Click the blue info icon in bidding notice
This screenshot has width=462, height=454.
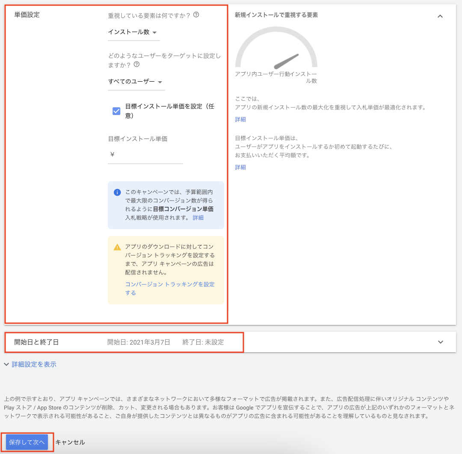pos(117,192)
